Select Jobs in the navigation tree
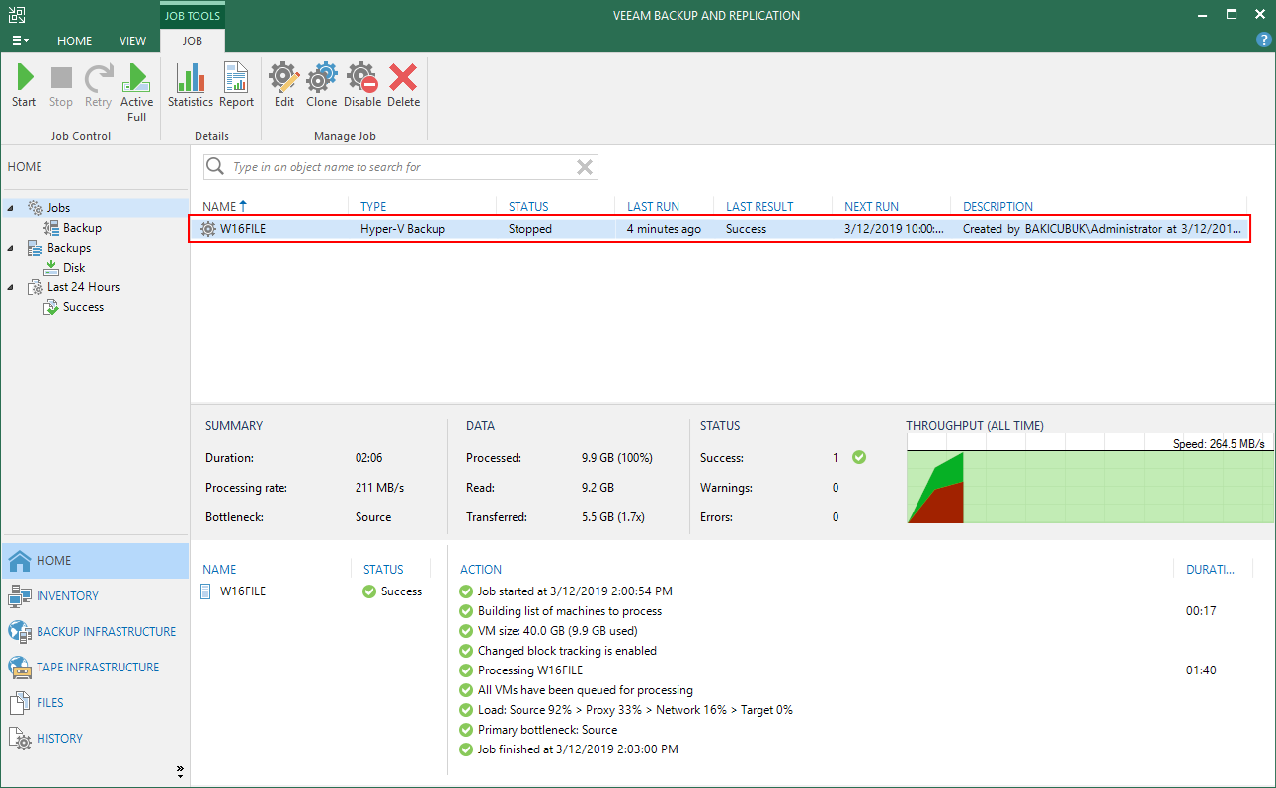The height and width of the screenshot is (788, 1276). point(58,208)
